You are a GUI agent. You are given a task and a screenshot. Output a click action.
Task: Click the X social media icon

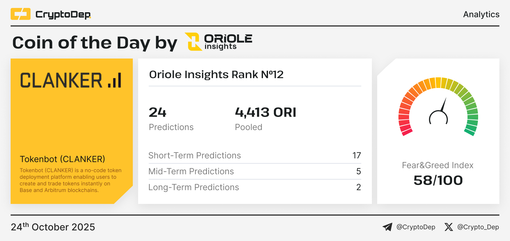[x=449, y=227]
